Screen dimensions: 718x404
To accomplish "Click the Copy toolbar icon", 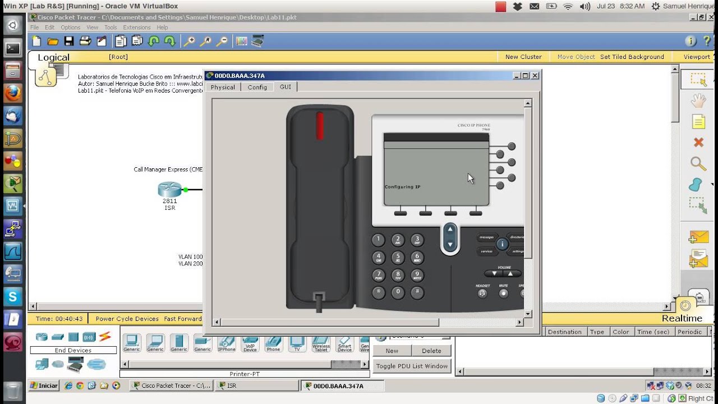I will tap(121, 41).
